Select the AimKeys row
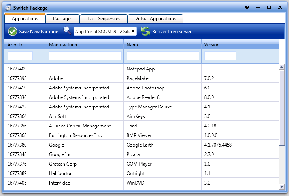 142,116
